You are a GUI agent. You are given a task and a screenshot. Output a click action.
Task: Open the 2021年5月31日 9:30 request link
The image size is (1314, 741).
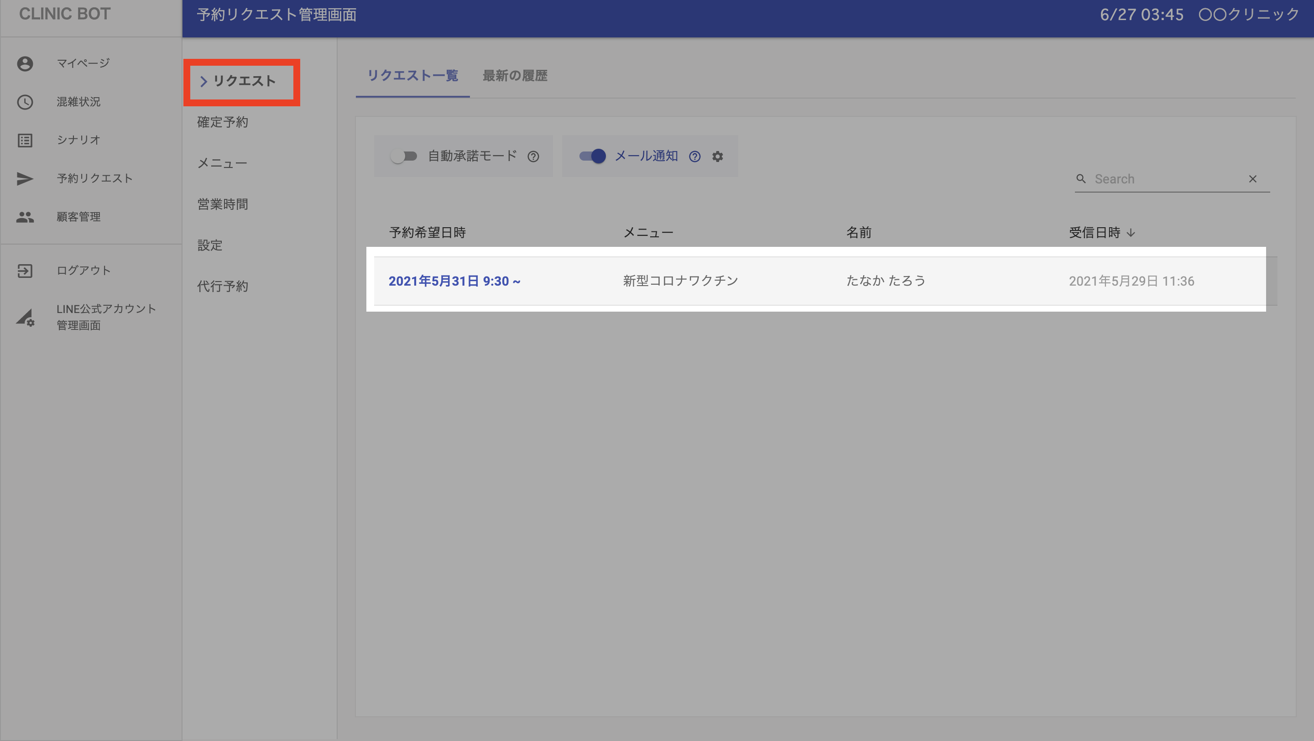click(454, 281)
